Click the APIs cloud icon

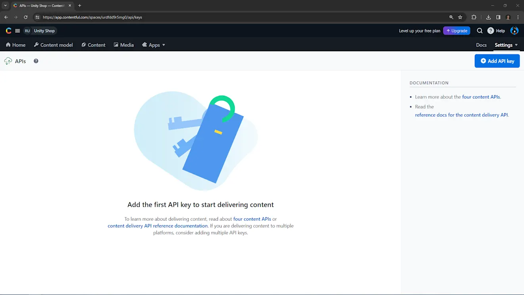click(x=8, y=61)
